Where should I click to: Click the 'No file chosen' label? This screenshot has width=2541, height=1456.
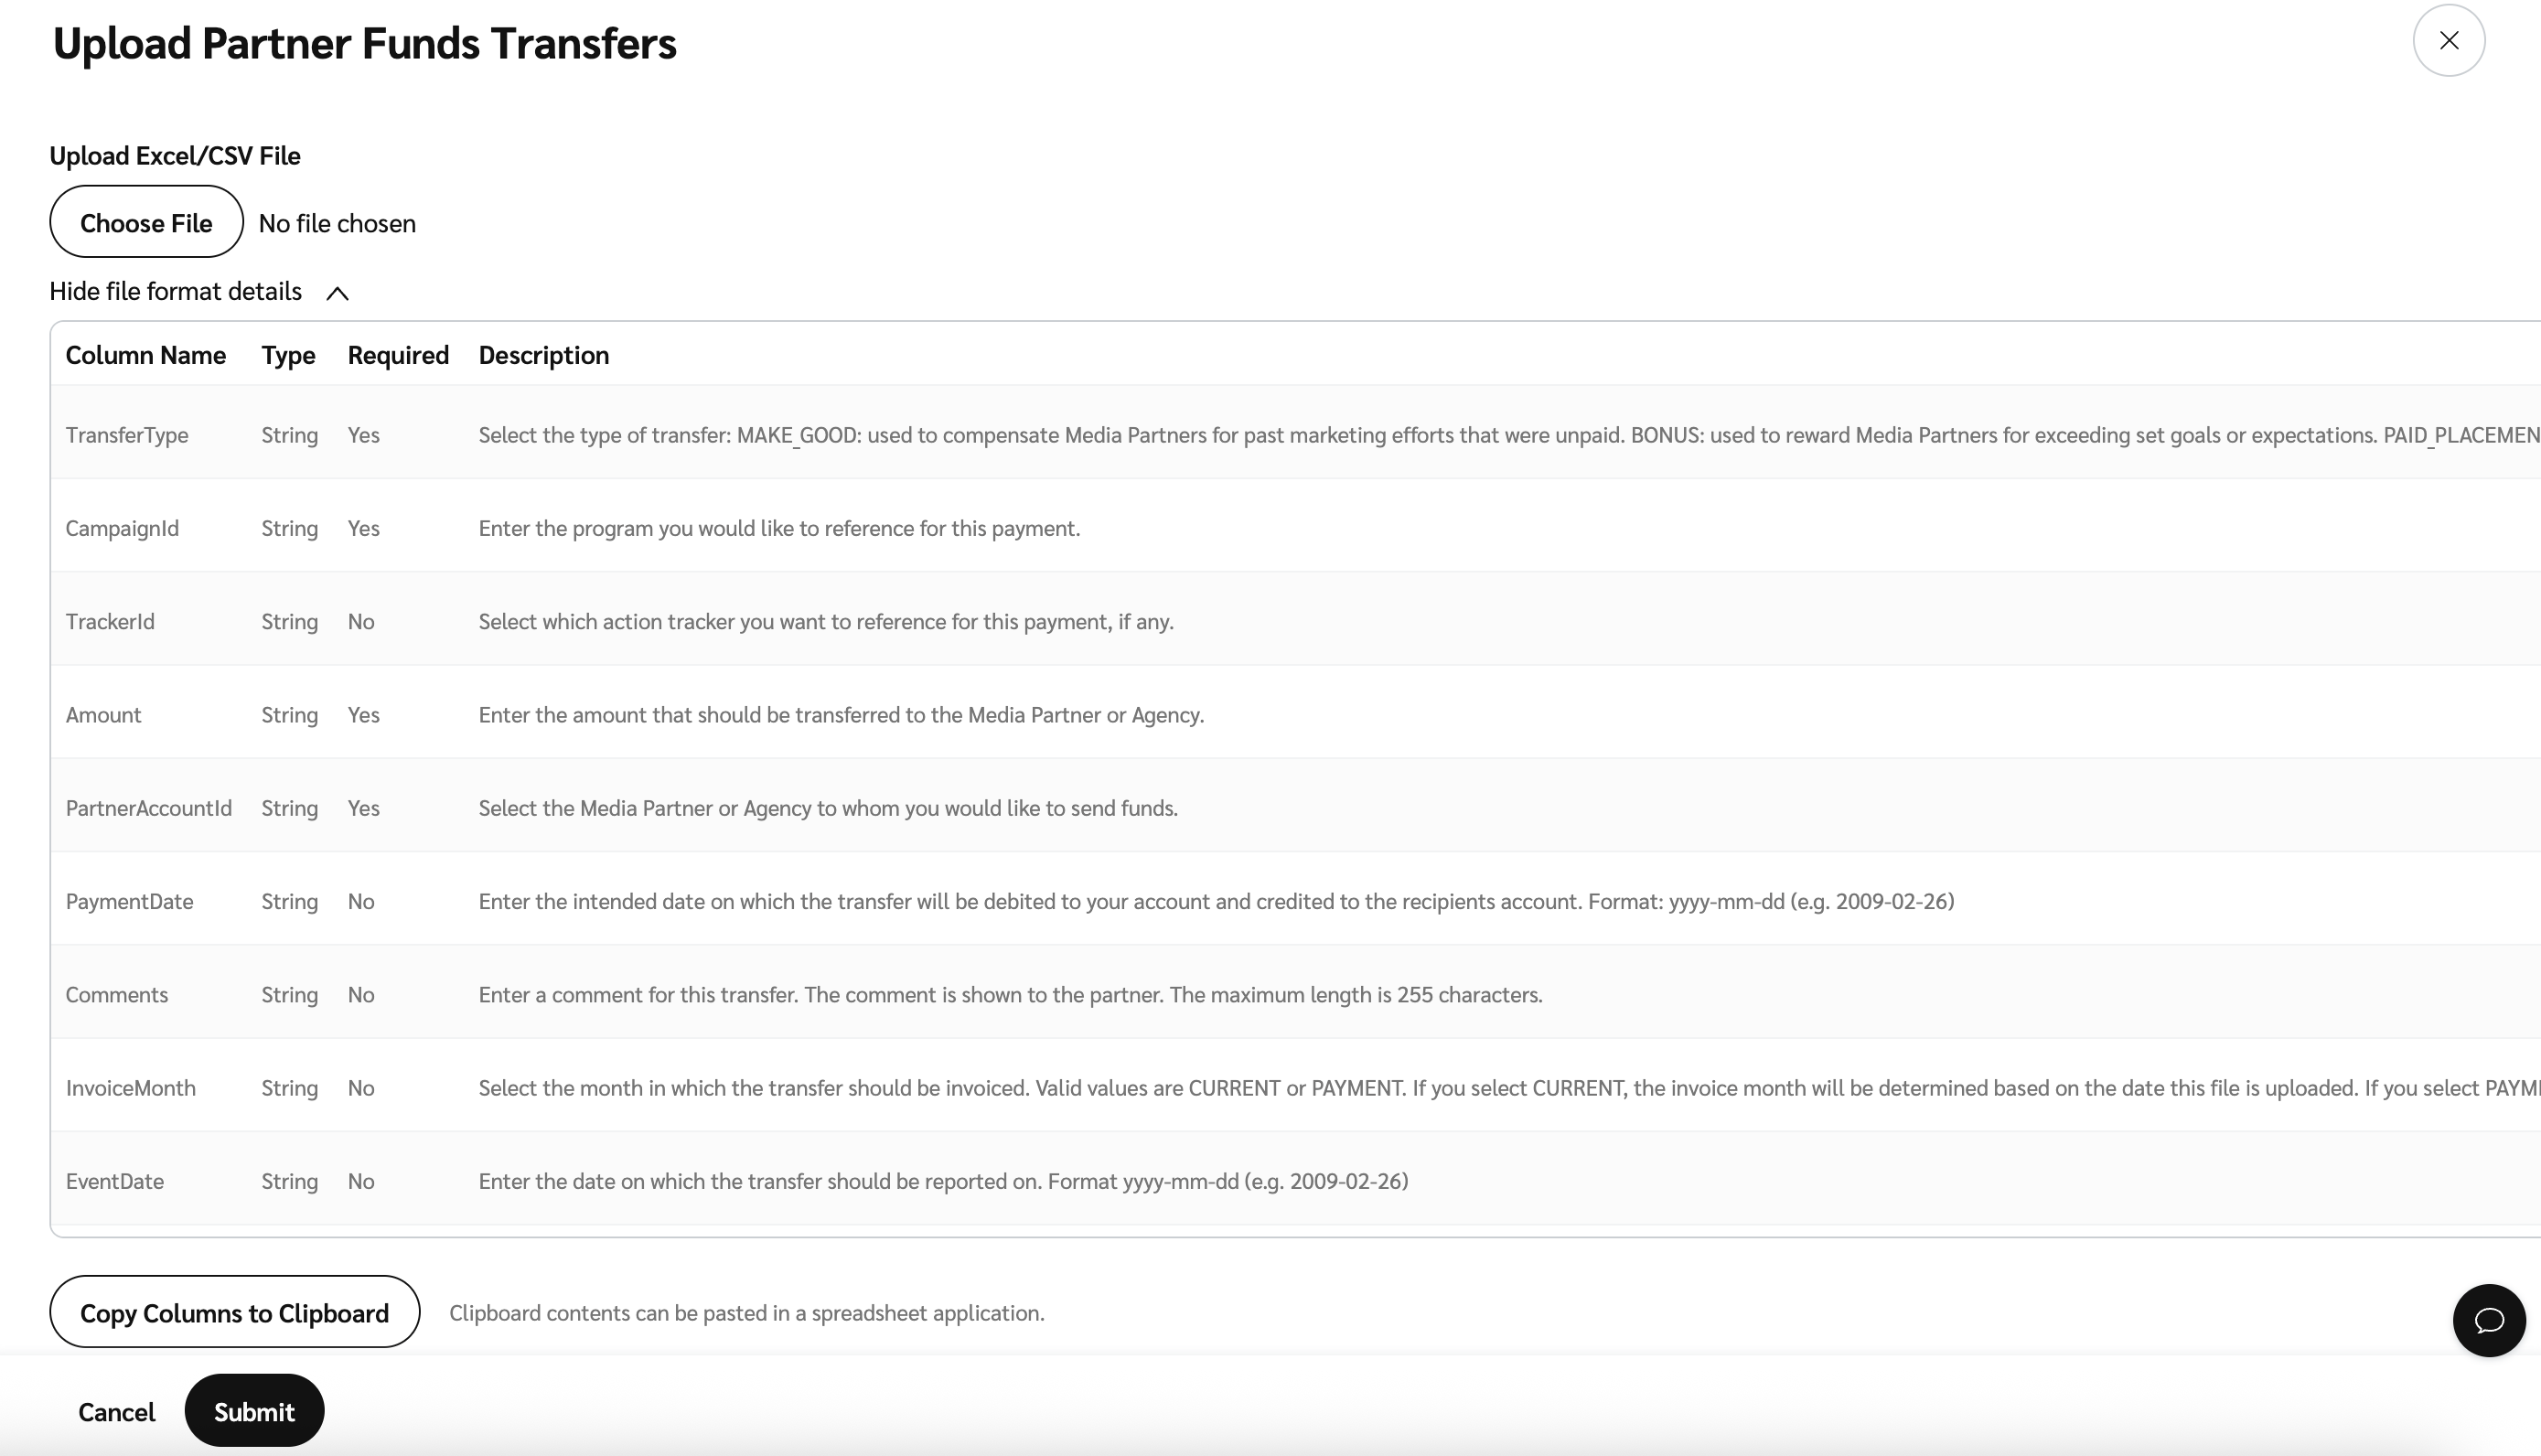337,223
